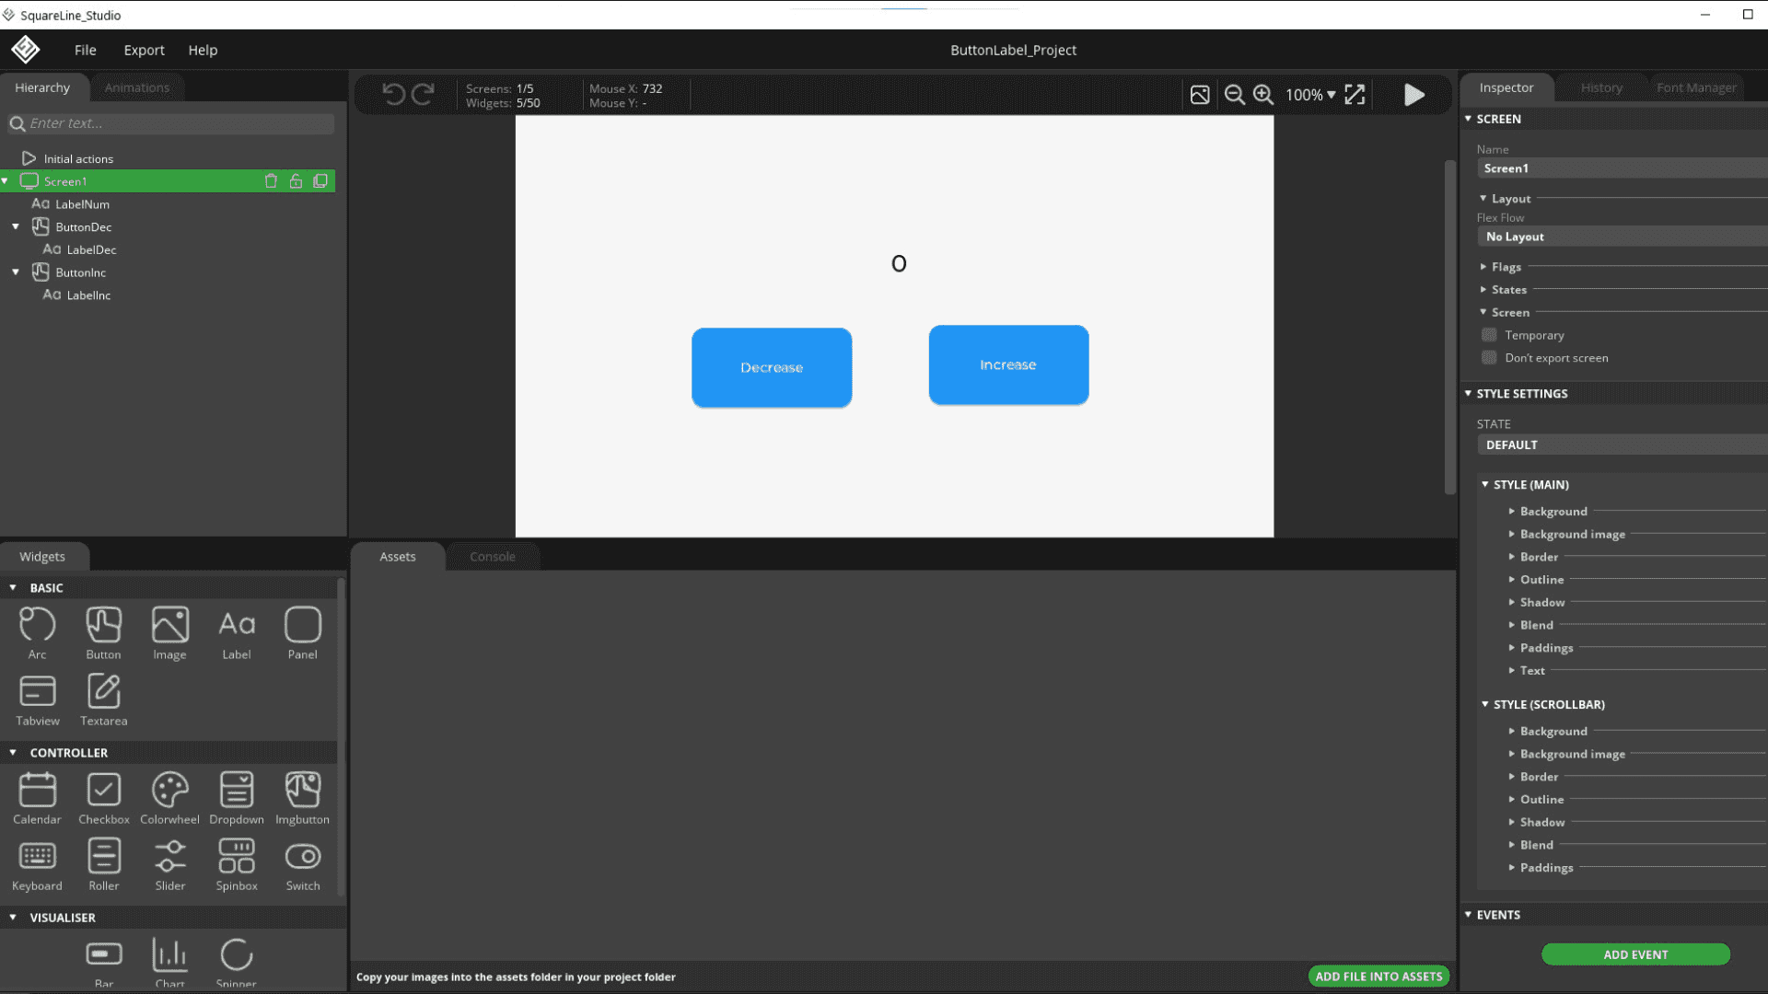Toggle the lock icon on Screen1 row
Screen dimensions: 1768x994
click(296, 181)
